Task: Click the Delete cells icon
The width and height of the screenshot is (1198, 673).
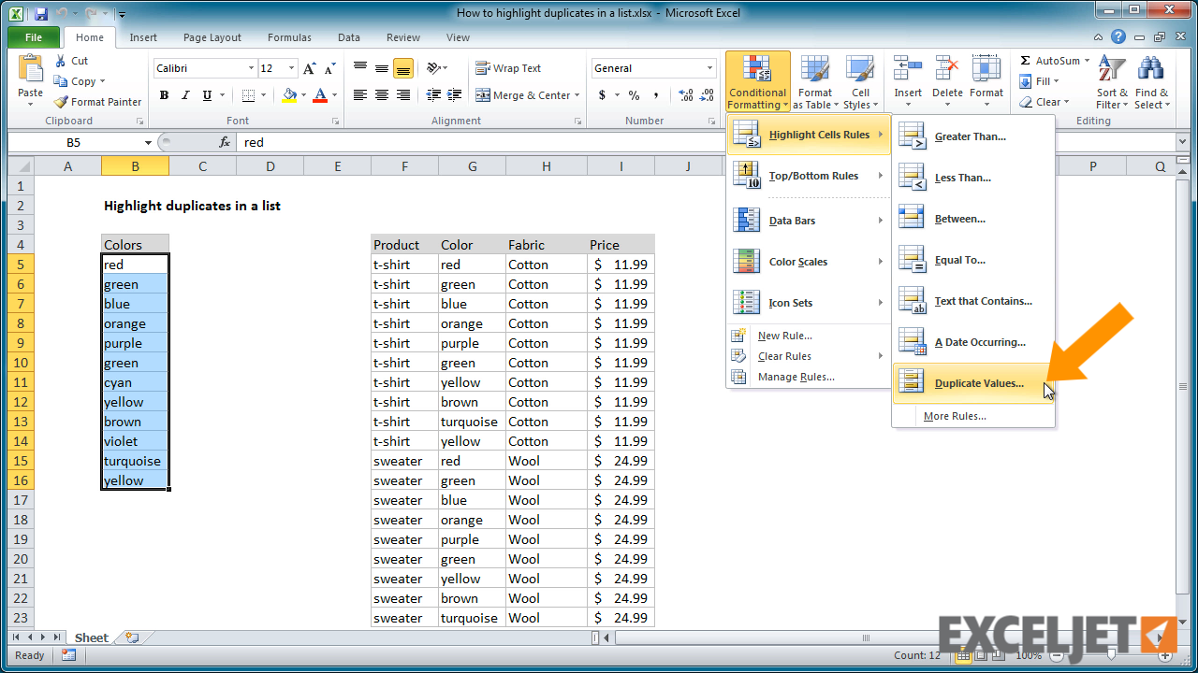Action: (x=947, y=68)
